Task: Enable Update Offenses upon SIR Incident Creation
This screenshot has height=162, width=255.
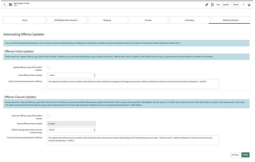Action: click(48, 67)
